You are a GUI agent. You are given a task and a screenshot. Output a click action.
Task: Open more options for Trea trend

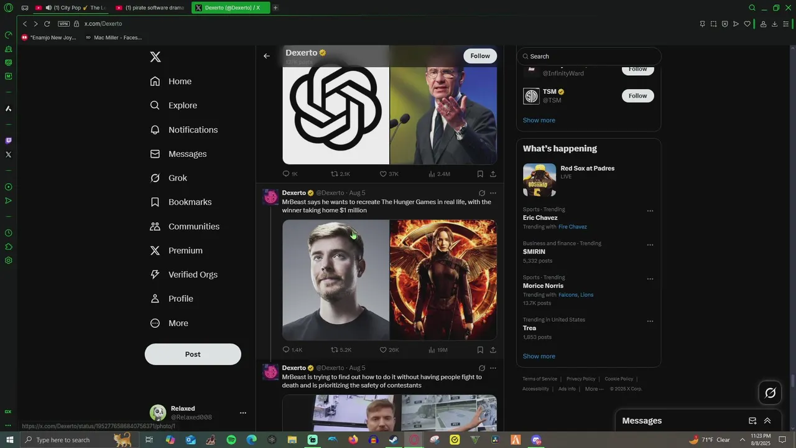point(650,321)
